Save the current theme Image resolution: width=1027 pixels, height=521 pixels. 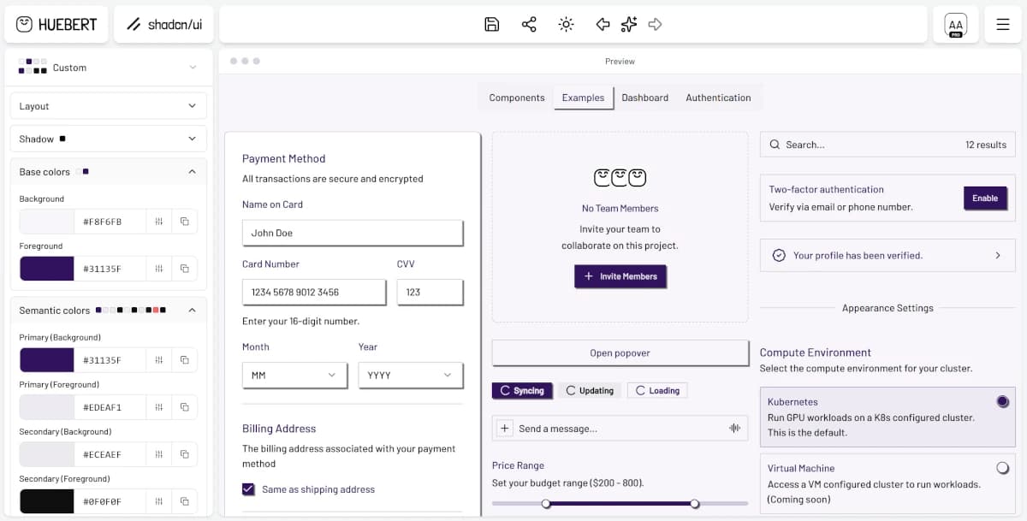pyautogui.click(x=491, y=24)
